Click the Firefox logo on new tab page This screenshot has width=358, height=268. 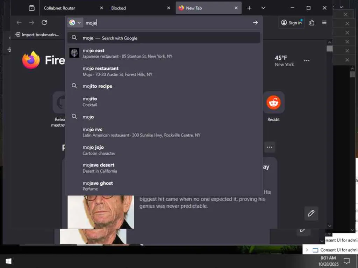tap(31, 60)
